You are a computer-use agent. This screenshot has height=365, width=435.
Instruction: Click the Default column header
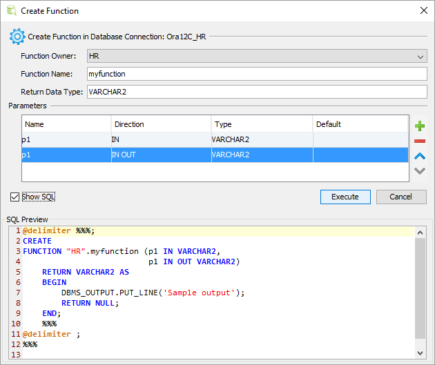click(360, 124)
